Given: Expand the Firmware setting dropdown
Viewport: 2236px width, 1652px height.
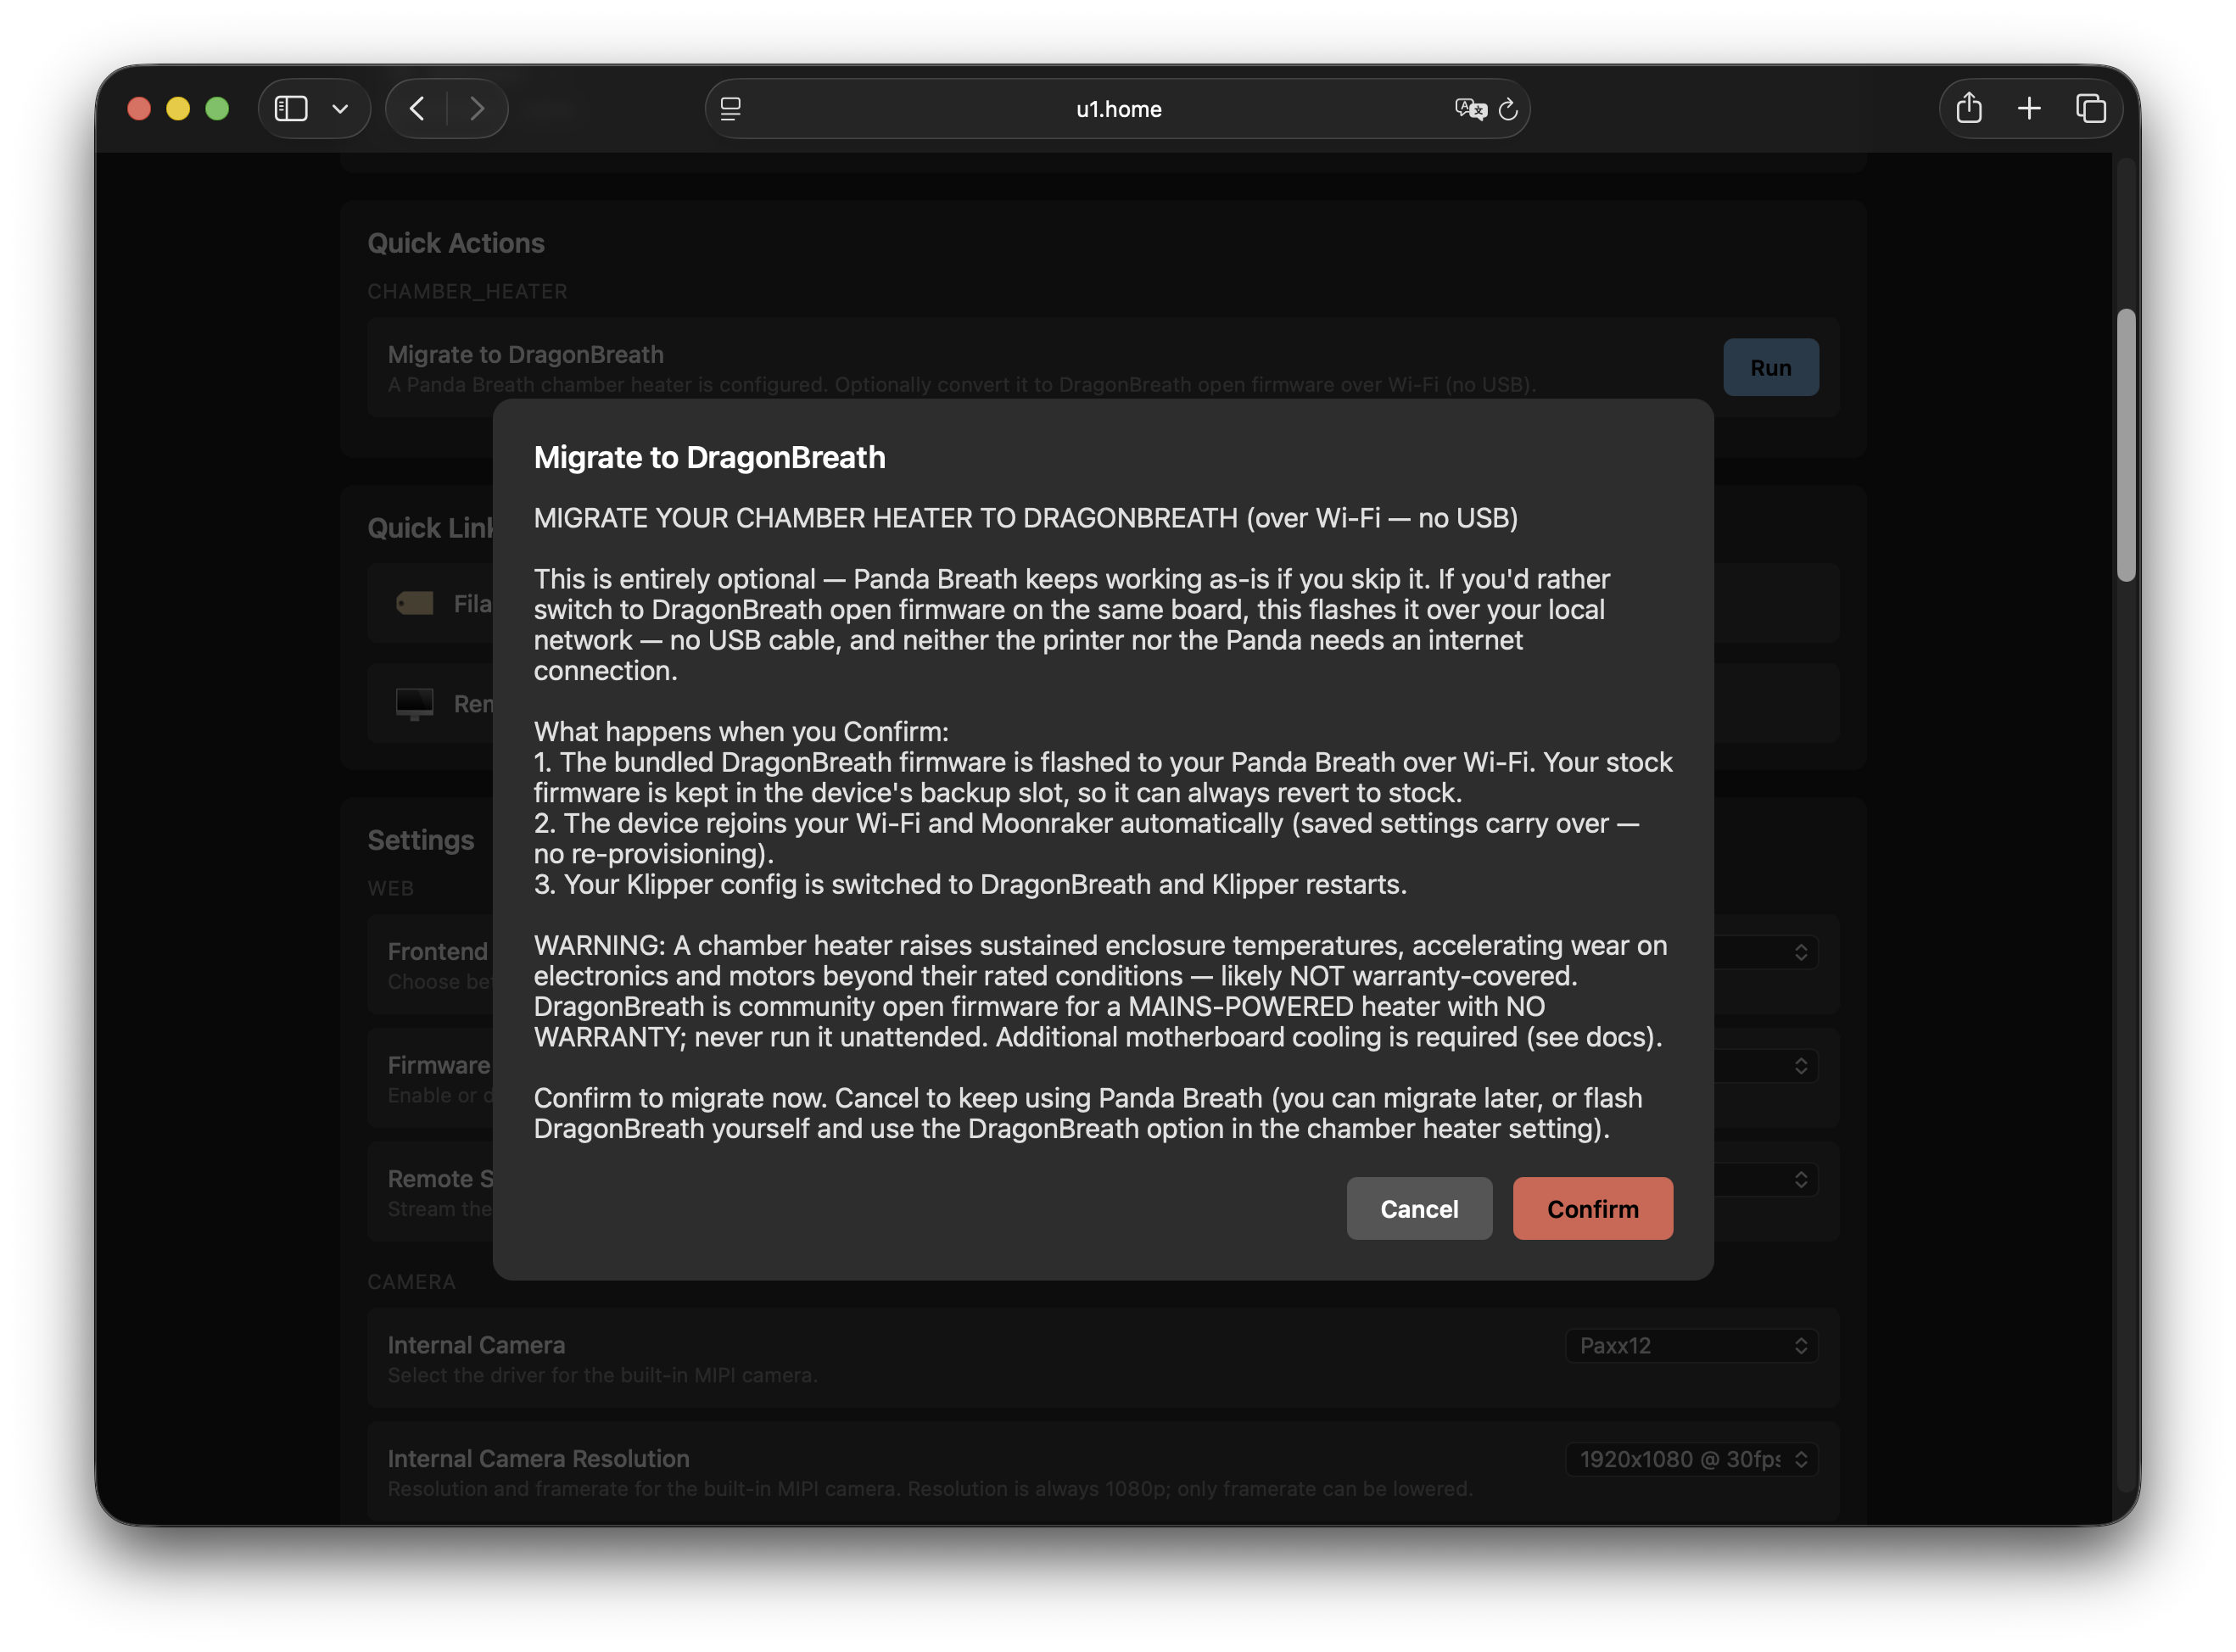Looking at the screenshot, I should click(1765, 1066).
